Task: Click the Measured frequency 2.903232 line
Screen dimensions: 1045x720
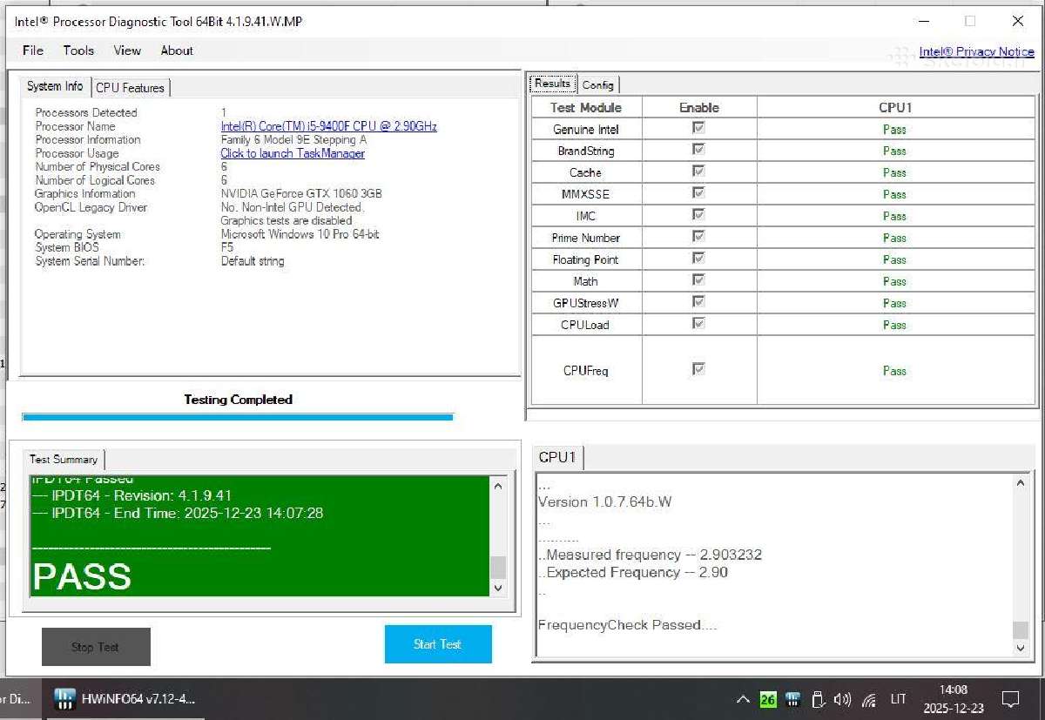Action: 650,555
